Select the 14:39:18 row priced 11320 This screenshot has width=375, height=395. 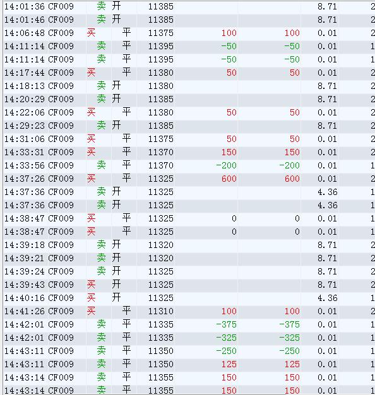[x=189, y=245]
